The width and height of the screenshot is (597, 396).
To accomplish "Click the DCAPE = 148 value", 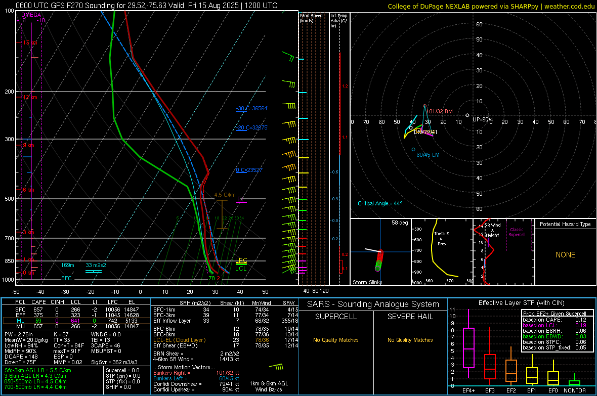I will tap(21, 357).
